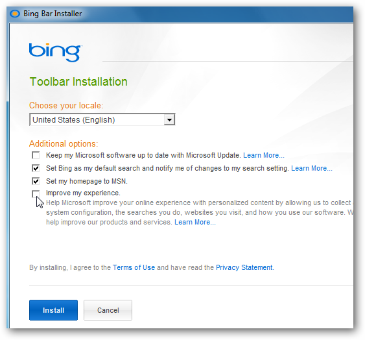The height and width of the screenshot is (340, 365).
Task: Uncheck the Set Bing as default search box
Action: [36, 168]
